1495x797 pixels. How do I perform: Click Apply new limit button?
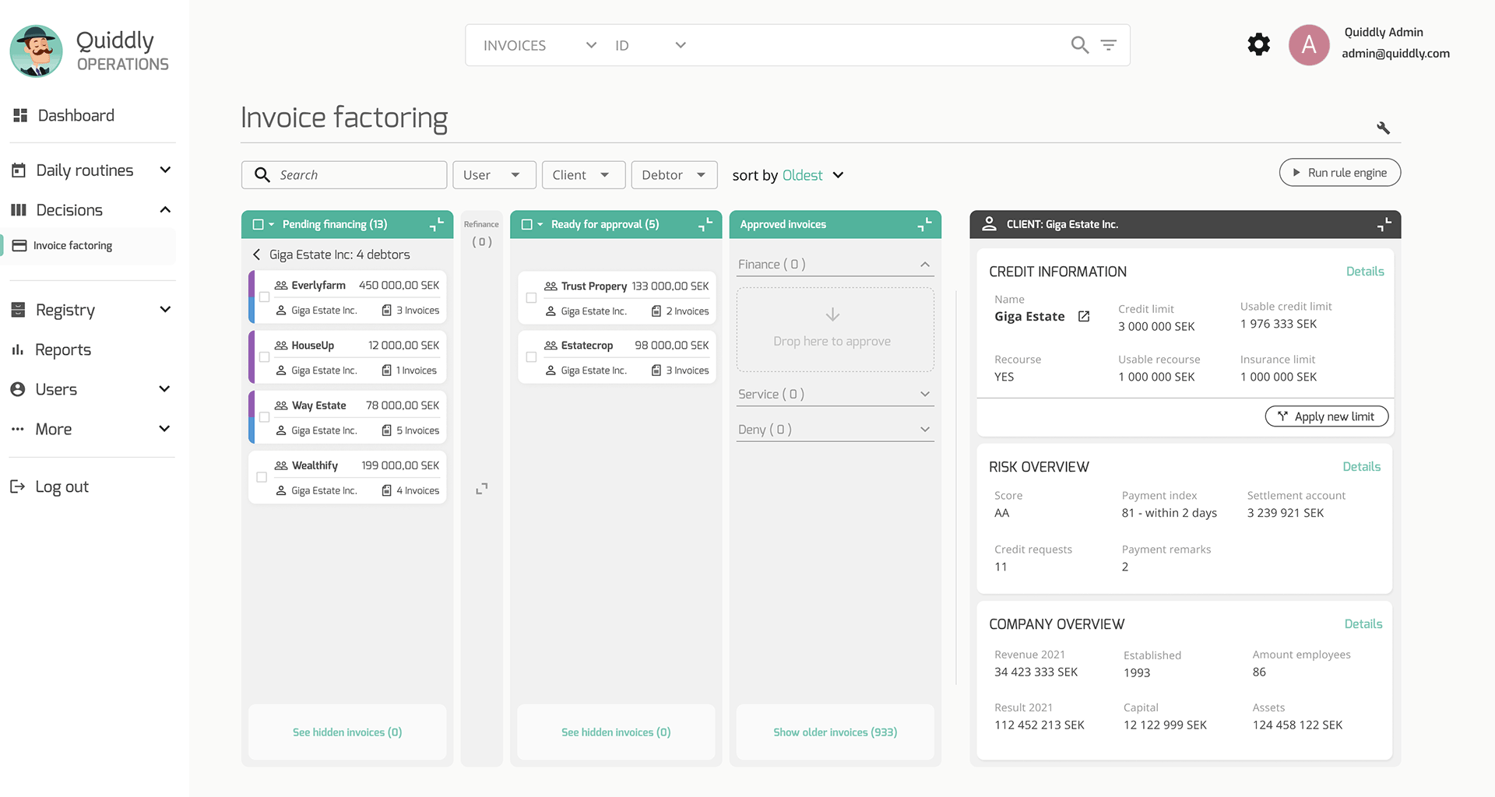pyautogui.click(x=1326, y=416)
